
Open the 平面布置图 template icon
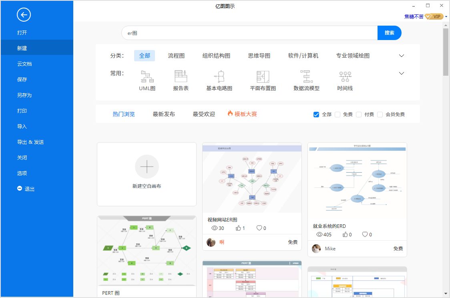coord(262,79)
